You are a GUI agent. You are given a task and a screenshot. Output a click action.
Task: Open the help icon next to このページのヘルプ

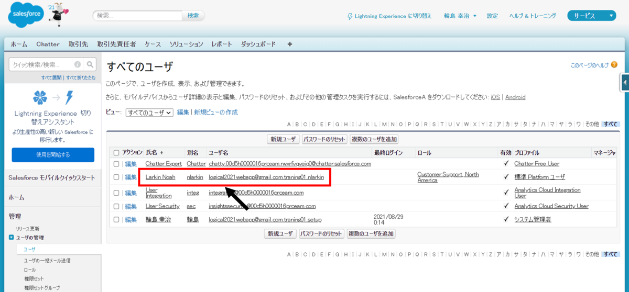point(614,65)
